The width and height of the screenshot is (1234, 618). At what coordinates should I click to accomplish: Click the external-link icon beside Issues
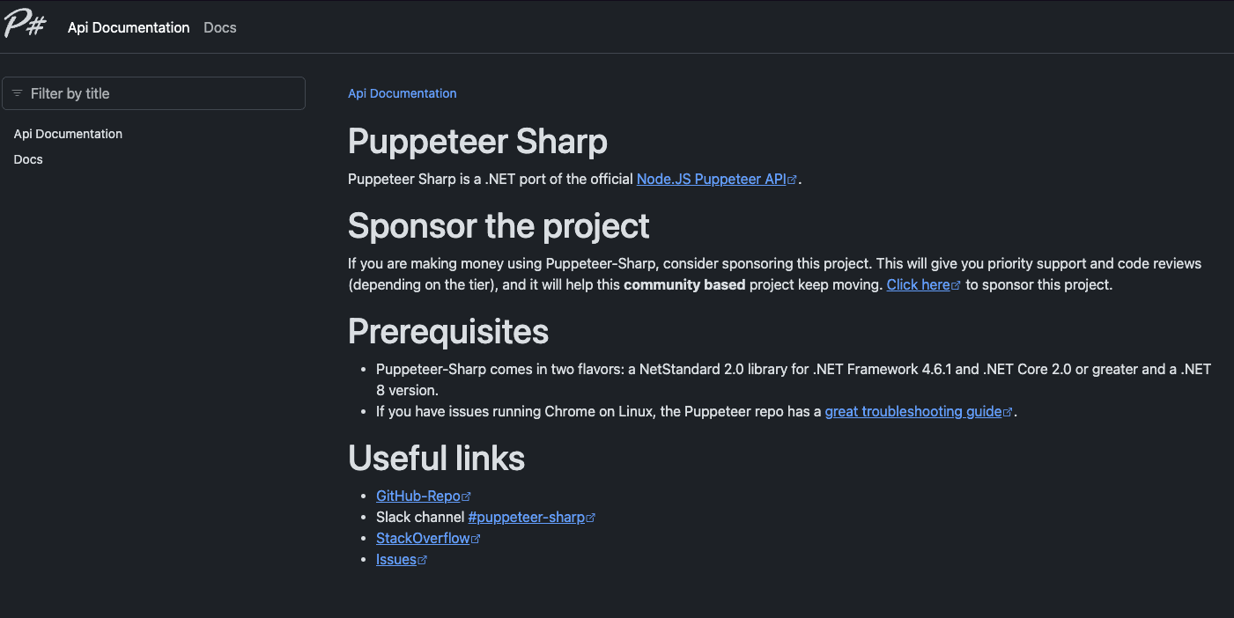click(424, 558)
